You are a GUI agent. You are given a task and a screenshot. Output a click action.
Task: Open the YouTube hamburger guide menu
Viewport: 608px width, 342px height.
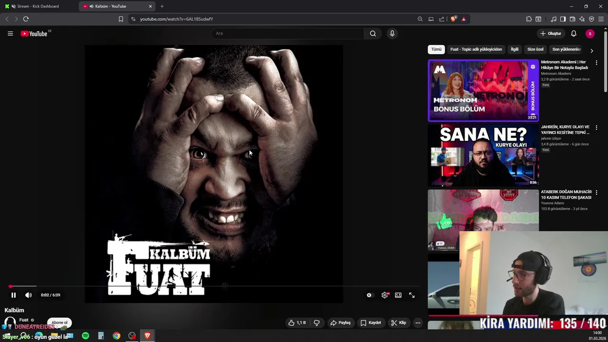coord(10,34)
